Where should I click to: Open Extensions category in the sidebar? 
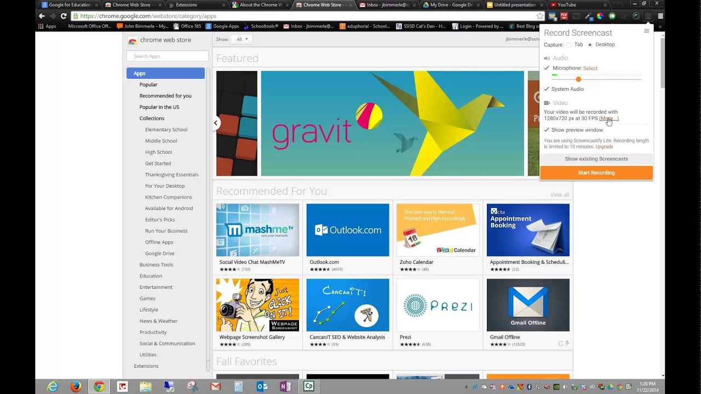point(146,366)
